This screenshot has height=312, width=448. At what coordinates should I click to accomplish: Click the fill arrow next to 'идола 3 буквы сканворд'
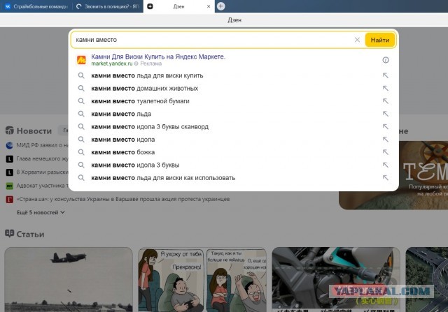click(386, 126)
